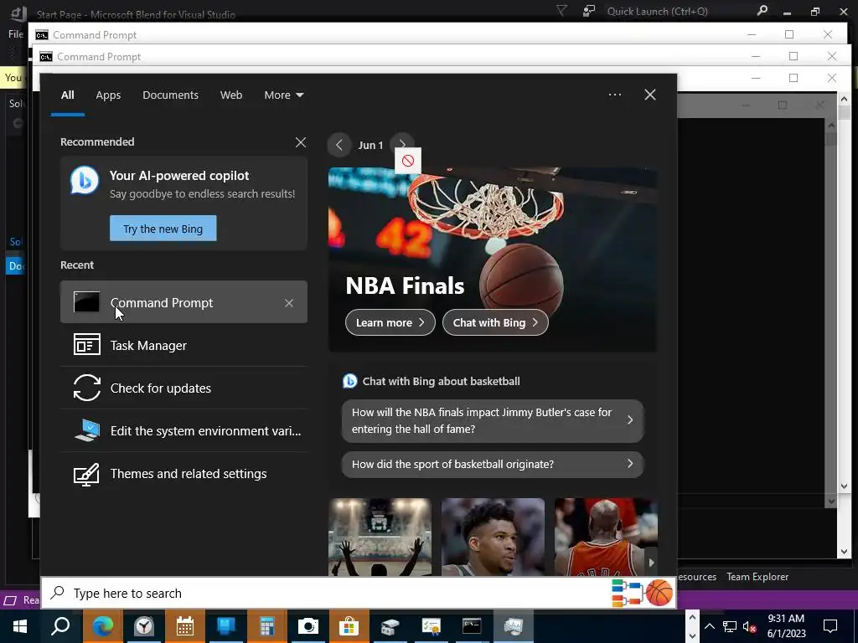Open network status in the system tray
The width and height of the screenshot is (858, 643).
(x=730, y=626)
